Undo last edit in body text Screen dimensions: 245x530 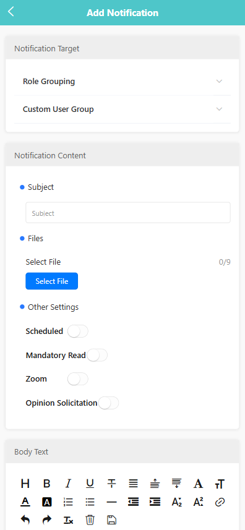click(25, 520)
